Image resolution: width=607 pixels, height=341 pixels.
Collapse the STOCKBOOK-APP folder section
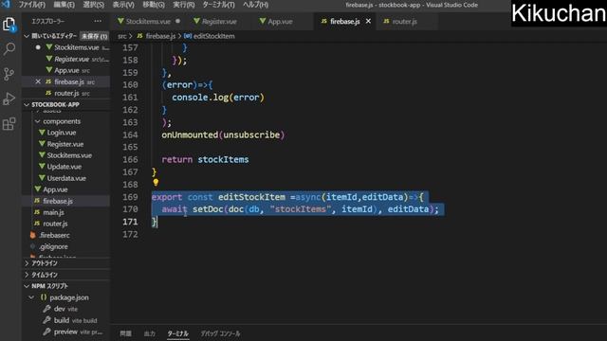27,105
